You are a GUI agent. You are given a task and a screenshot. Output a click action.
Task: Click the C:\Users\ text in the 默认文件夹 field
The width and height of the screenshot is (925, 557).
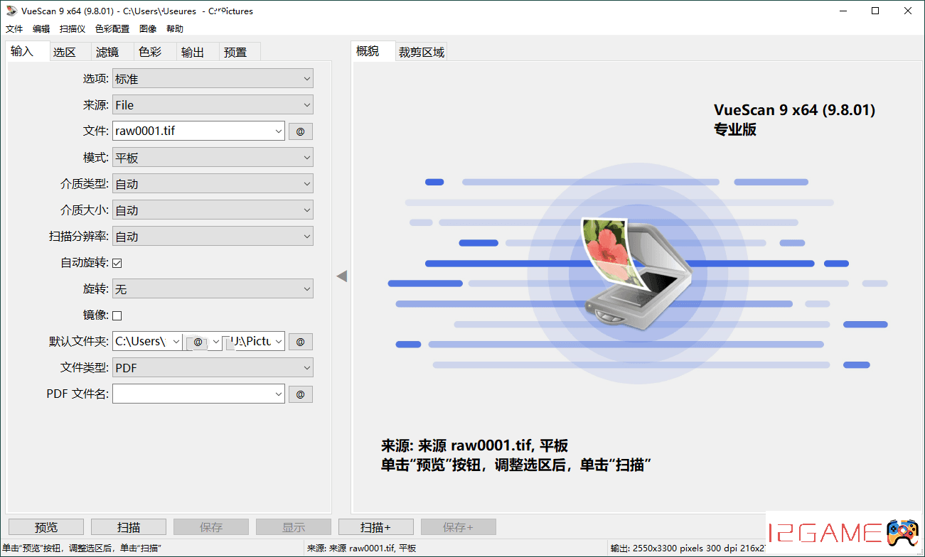point(140,342)
